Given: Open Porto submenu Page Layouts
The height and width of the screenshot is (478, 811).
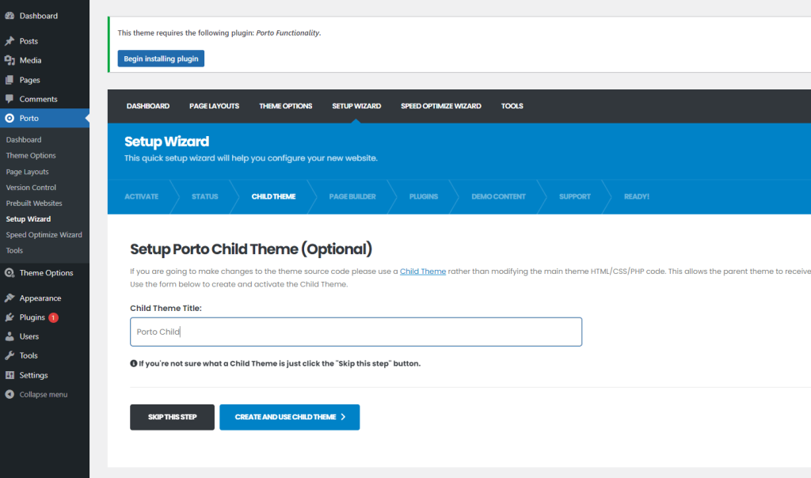Looking at the screenshot, I should pos(28,172).
